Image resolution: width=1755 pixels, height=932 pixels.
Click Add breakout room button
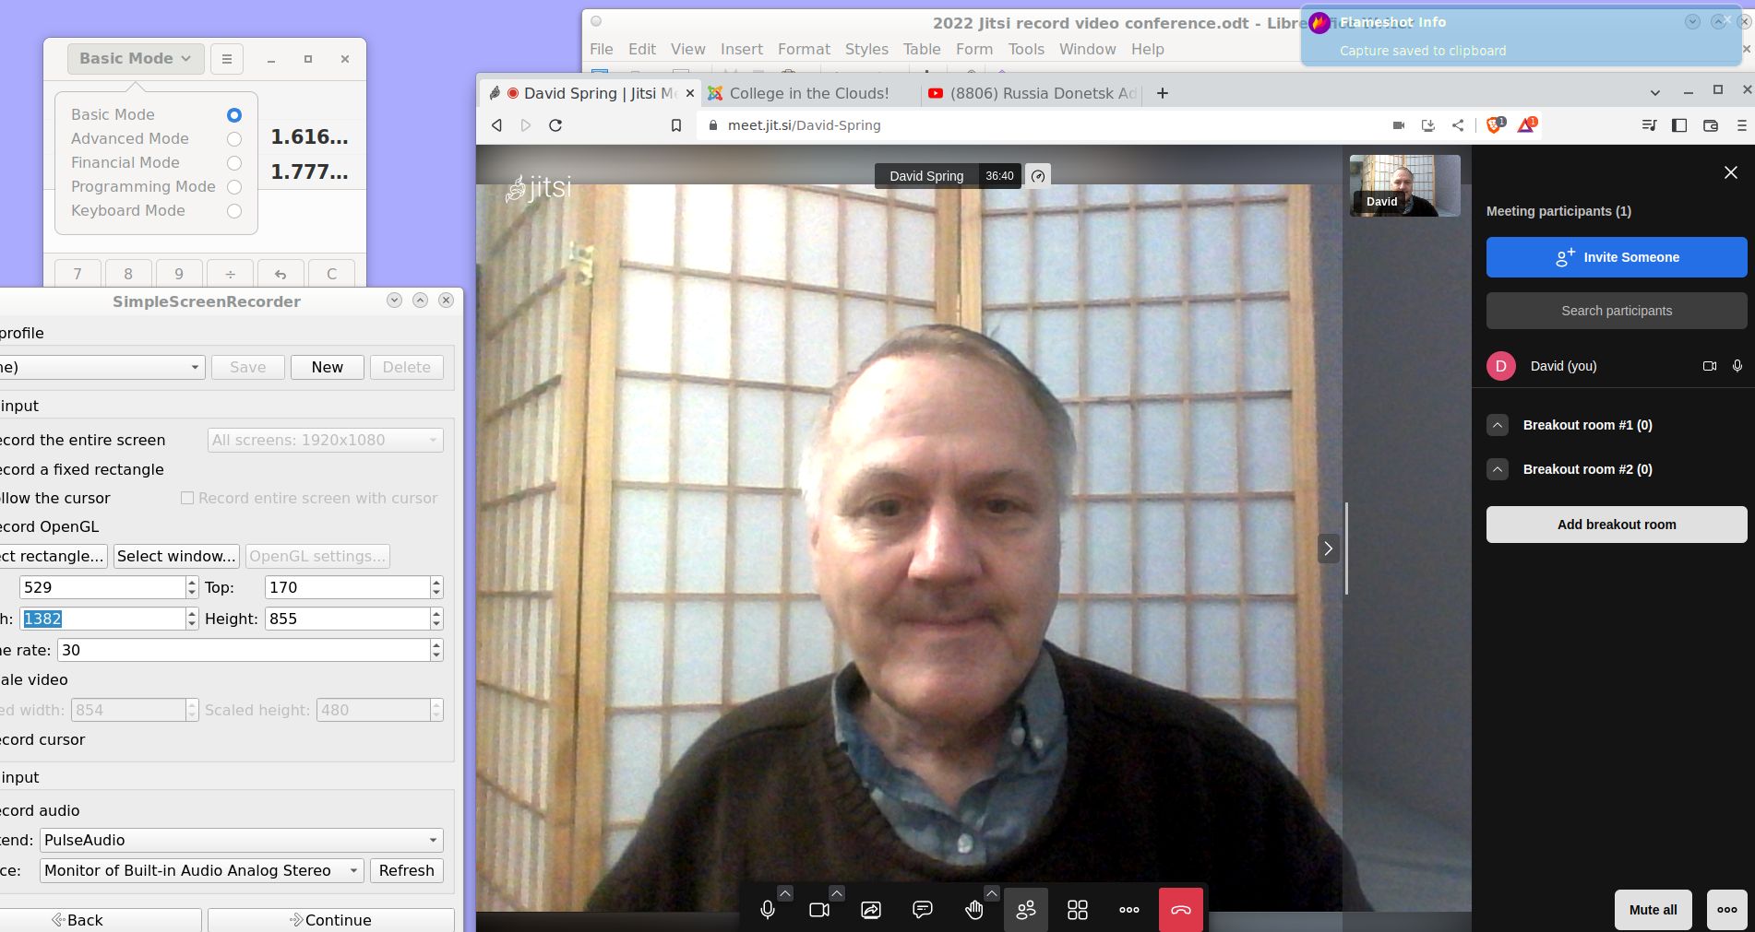[x=1617, y=525]
